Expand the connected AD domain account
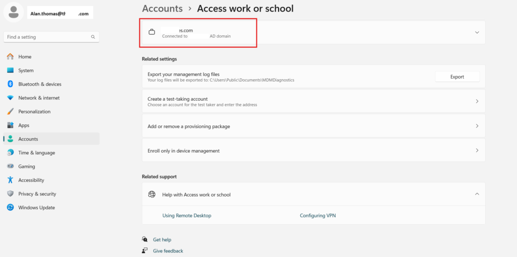Image resolution: width=517 pixels, height=257 pixels. coord(477,32)
